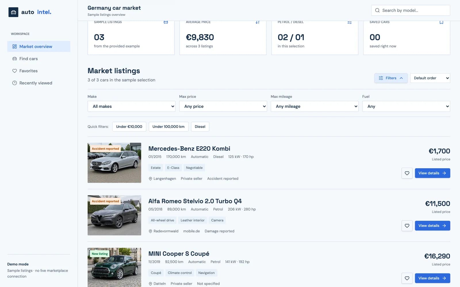Click the Recently viewed clock icon
The width and height of the screenshot is (460, 287).
(x=14, y=83)
